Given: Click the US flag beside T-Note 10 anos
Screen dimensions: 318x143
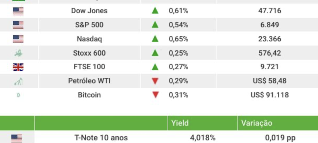Looking at the screenshot, I should point(17,138).
